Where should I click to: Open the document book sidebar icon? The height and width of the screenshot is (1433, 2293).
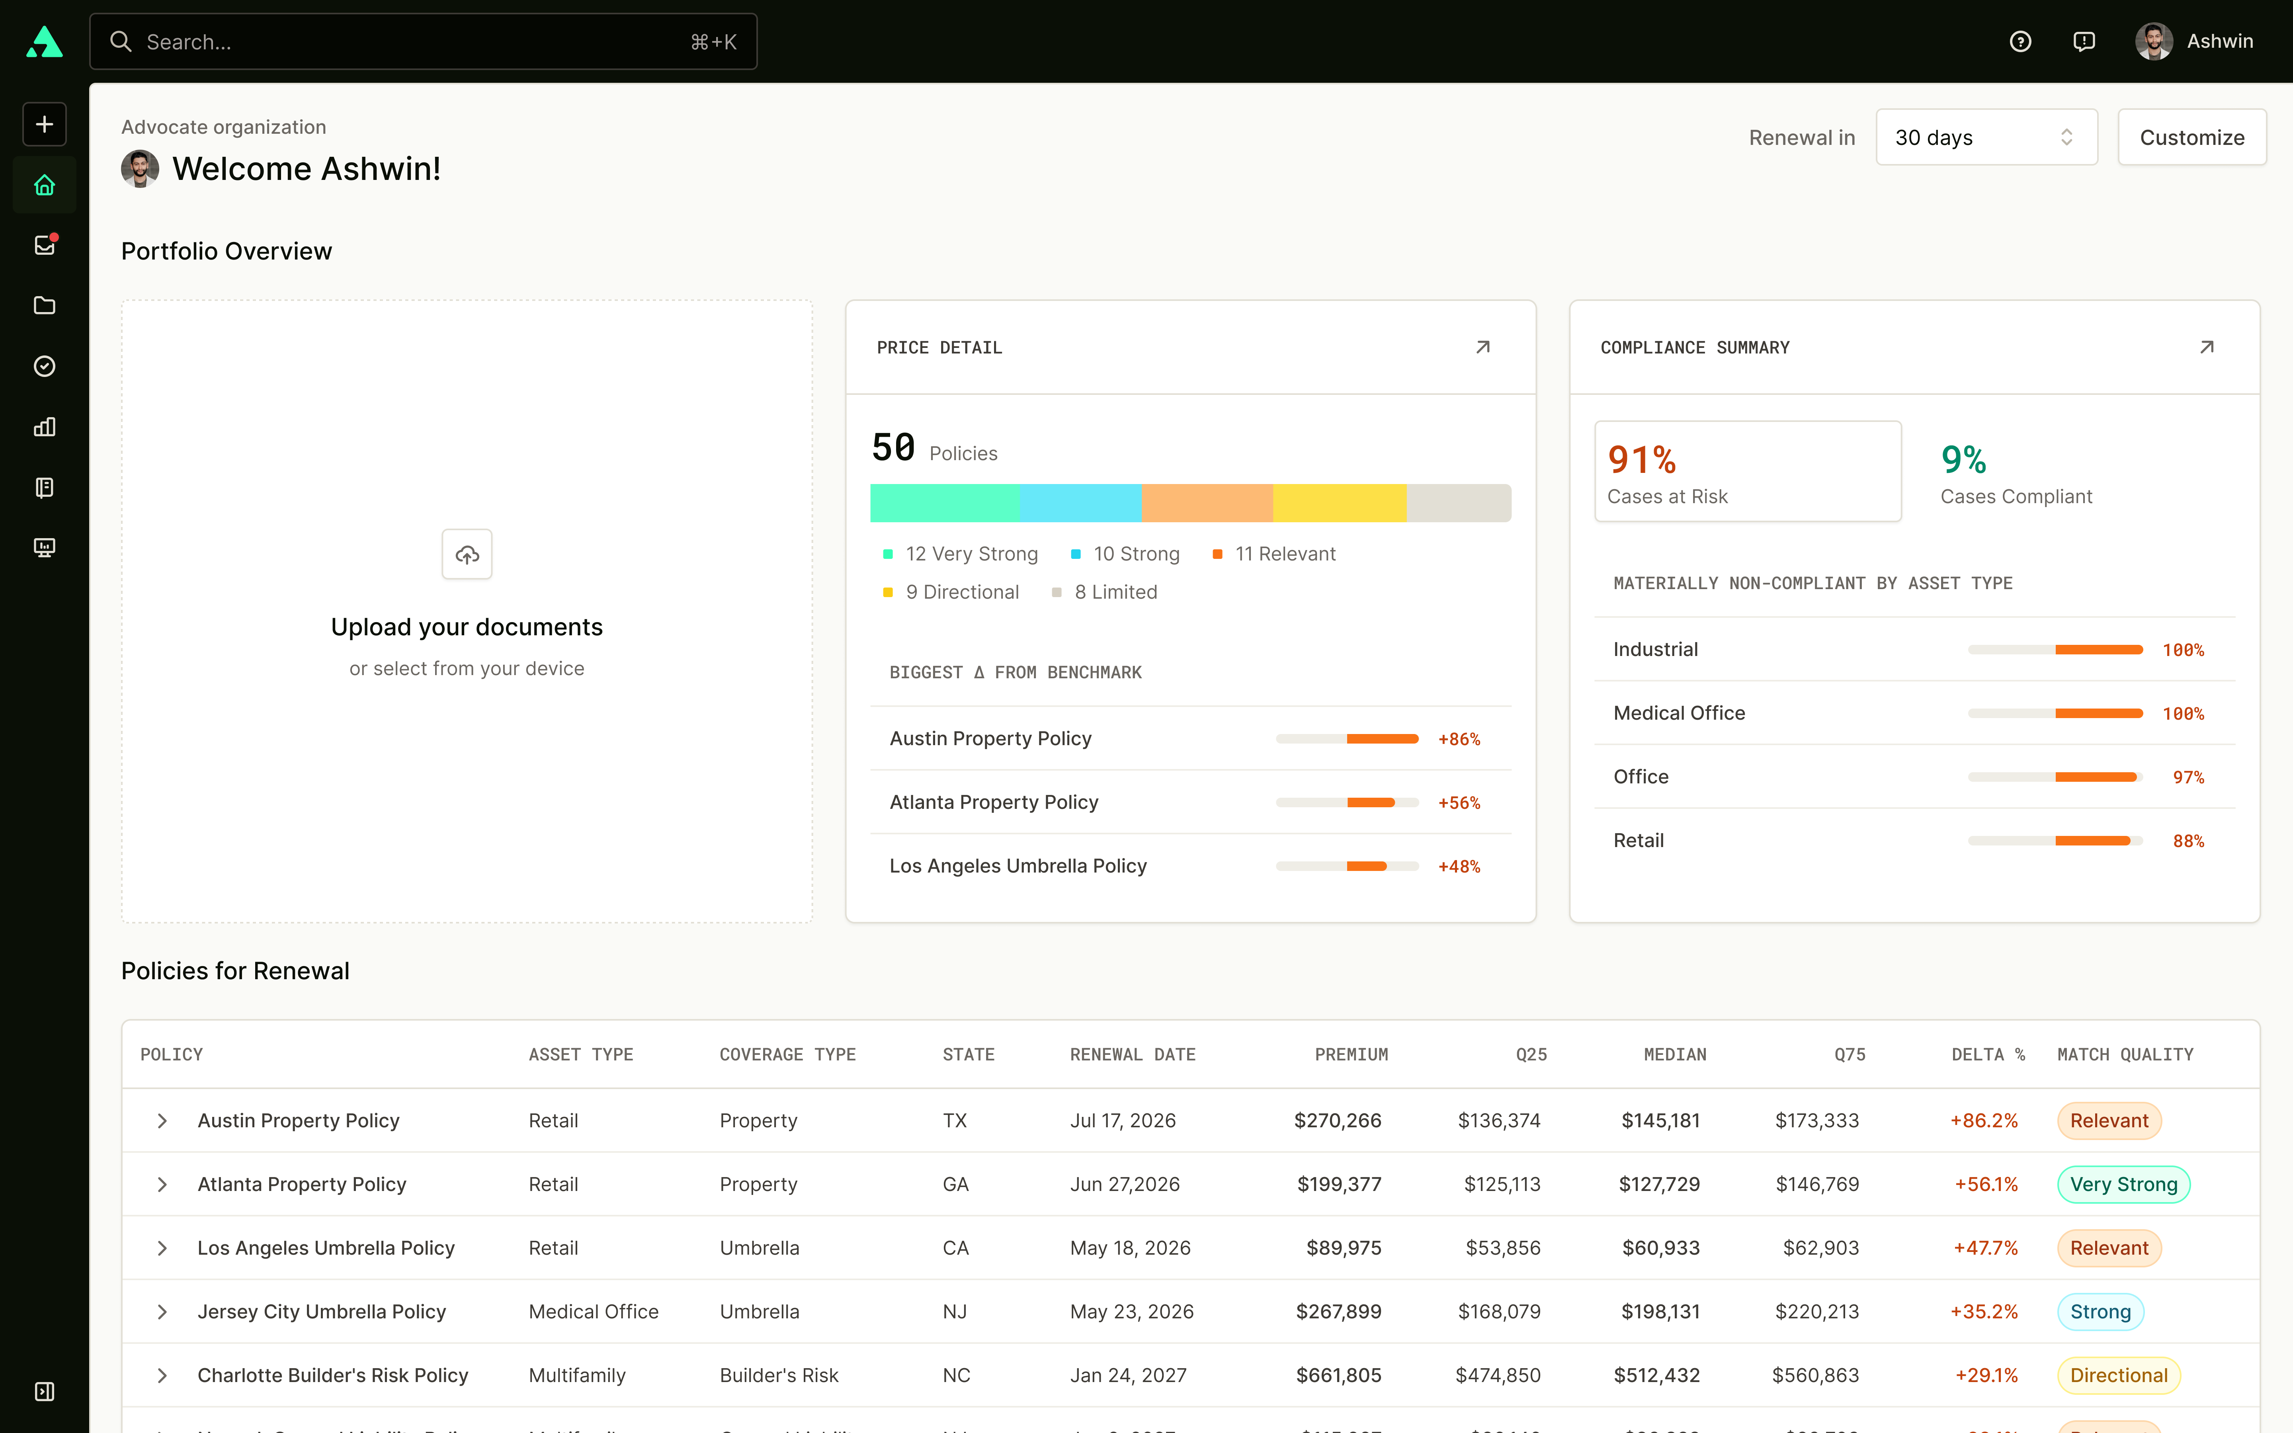click(x=45, y=487)
